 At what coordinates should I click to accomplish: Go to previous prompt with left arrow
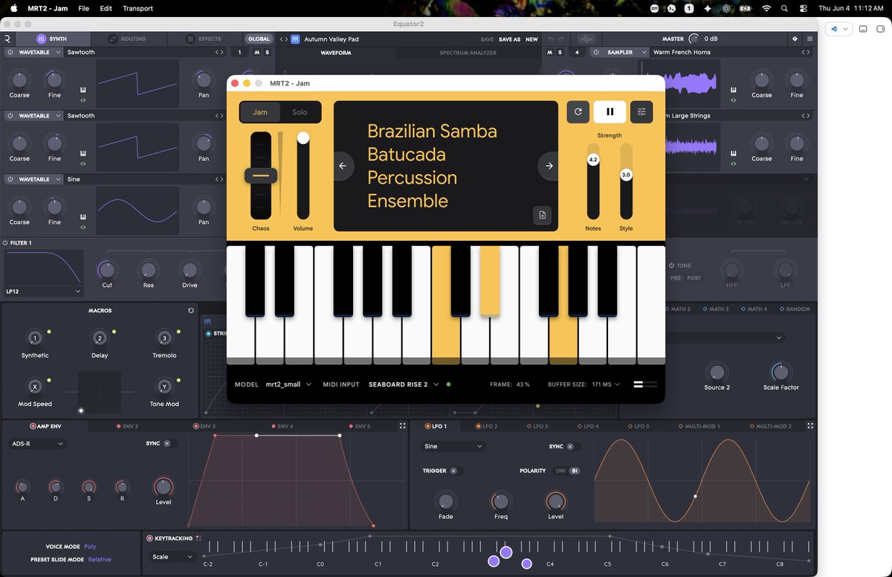[343, 166]
